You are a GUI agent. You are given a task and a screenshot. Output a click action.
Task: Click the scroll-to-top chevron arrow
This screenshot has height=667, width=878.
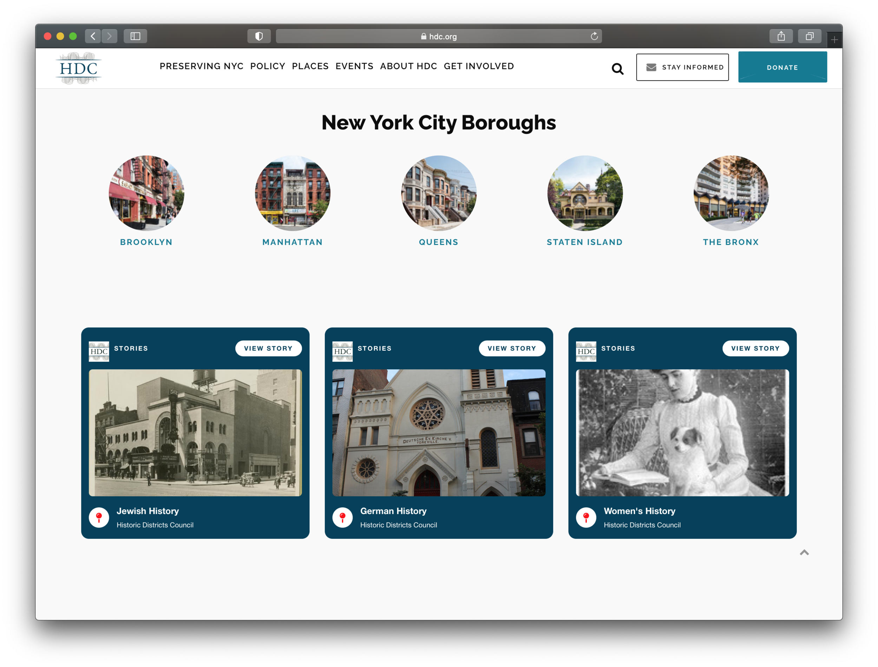[x=804, y=552]
